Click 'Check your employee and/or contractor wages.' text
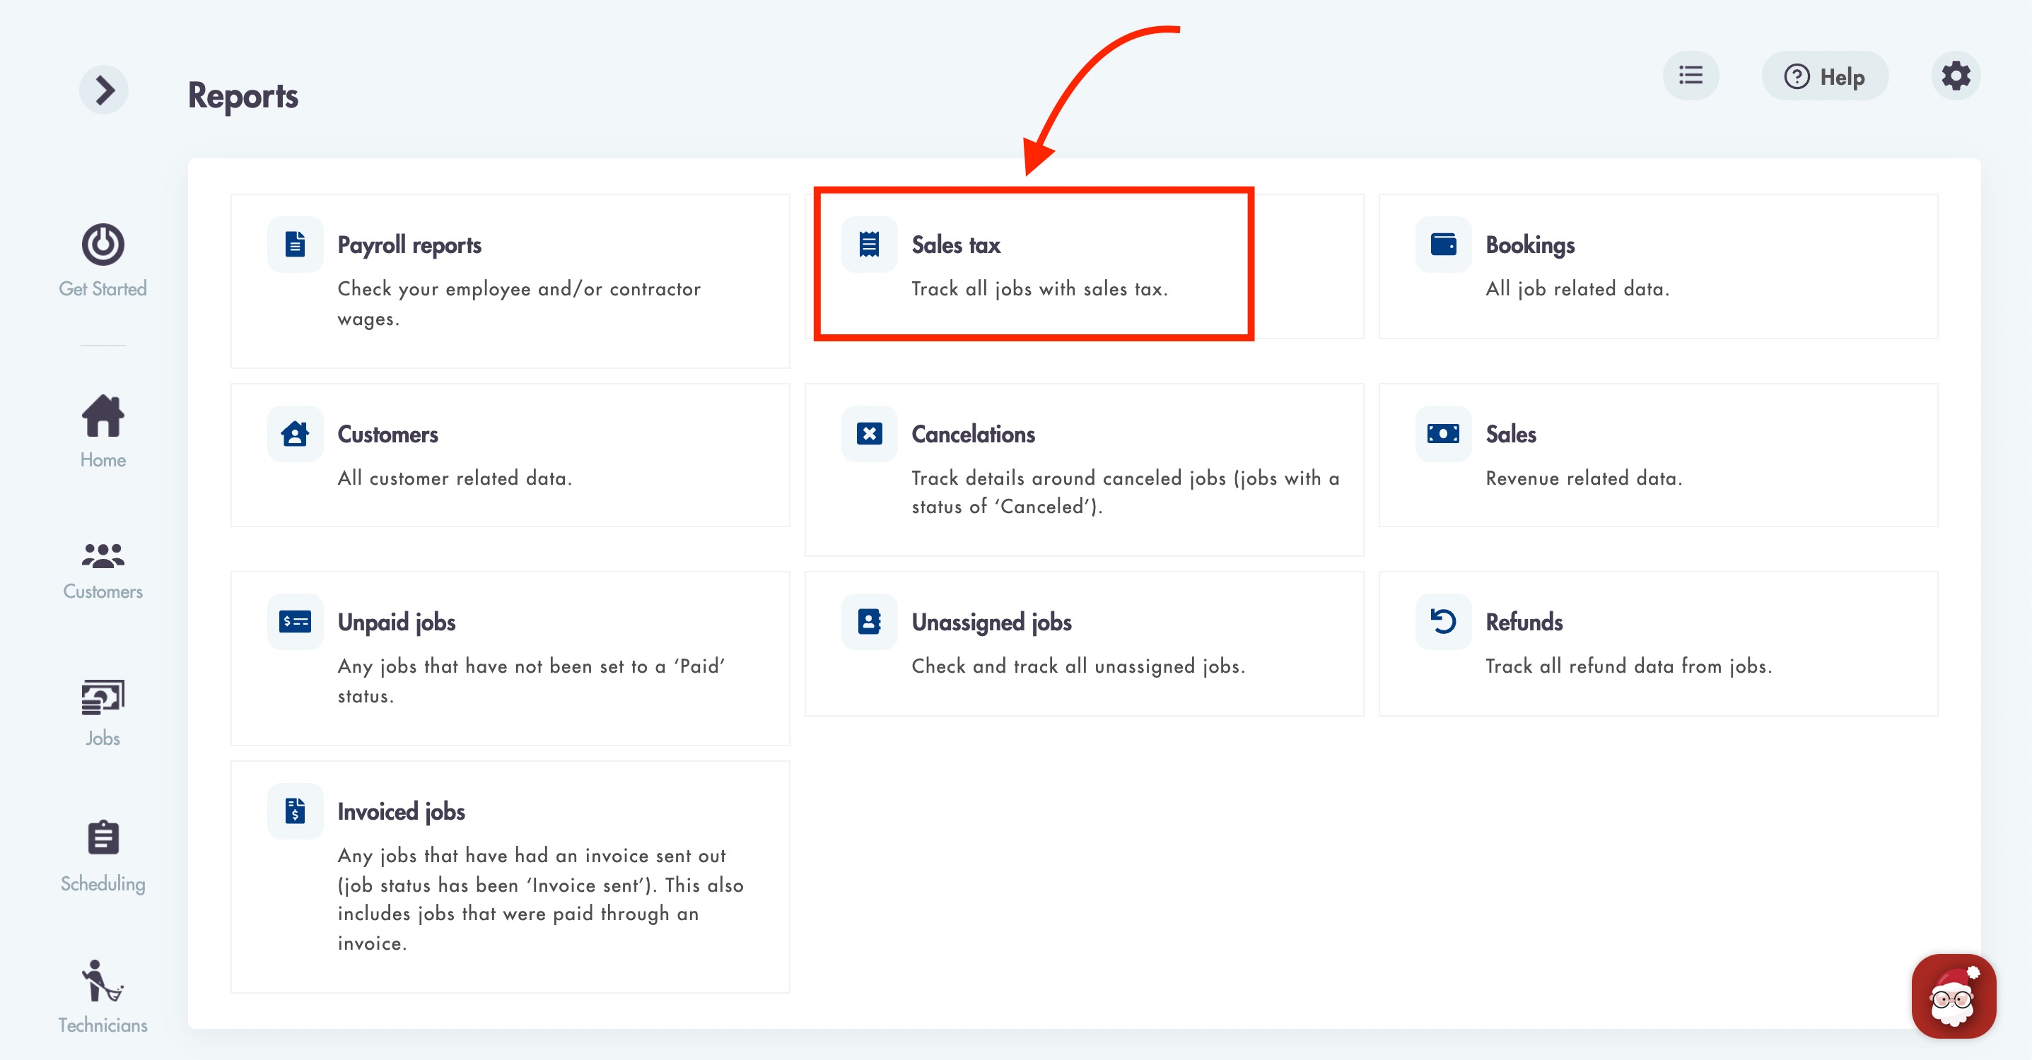Image resolution: width=2032 pixels, height=1060 pixels. [x=519, y=304]
